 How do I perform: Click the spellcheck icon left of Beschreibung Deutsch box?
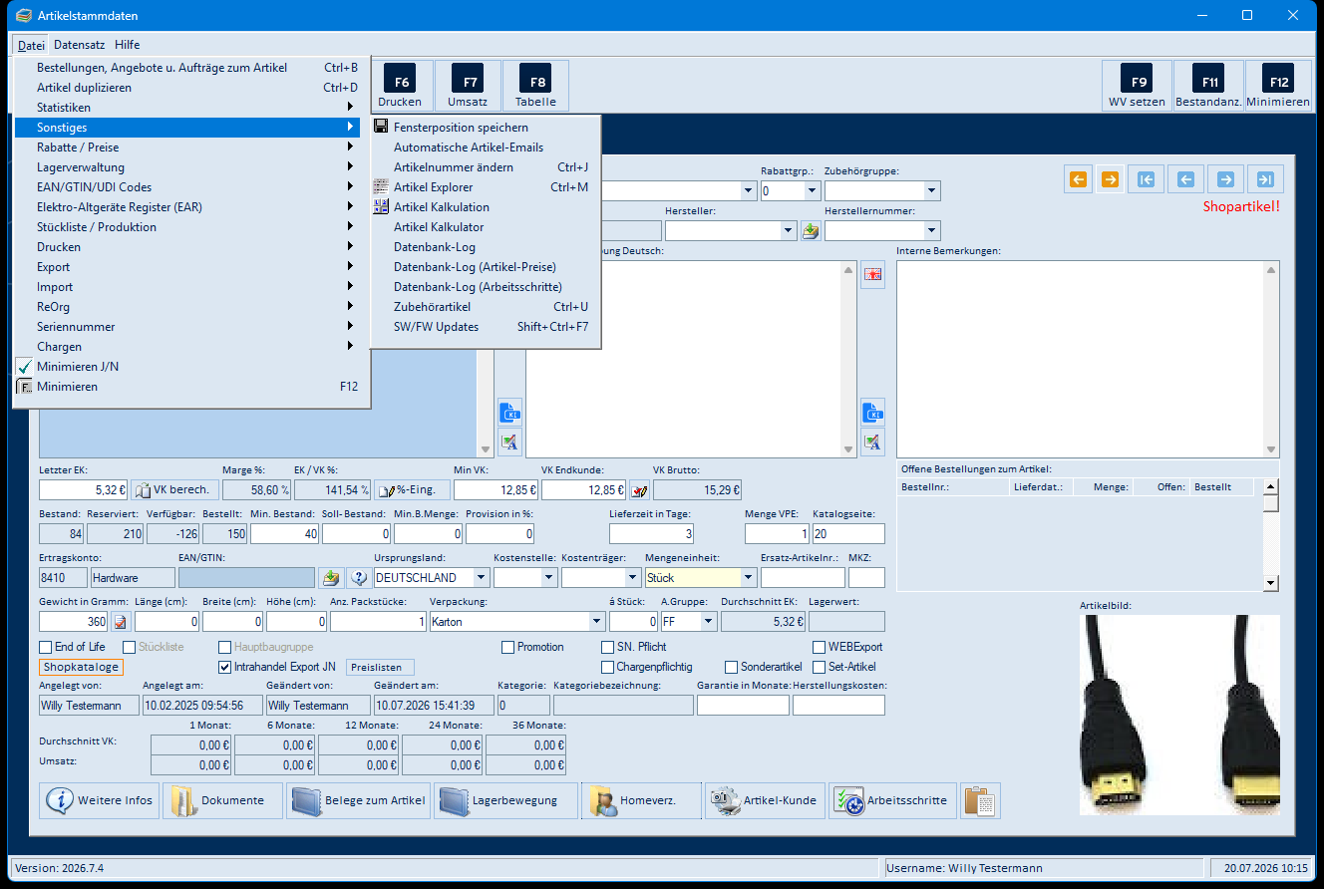click(x=509, y=442)
